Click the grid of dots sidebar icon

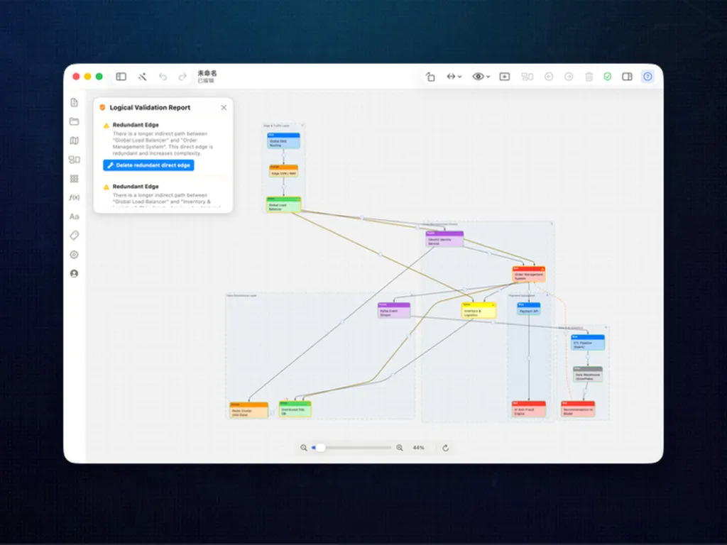click(x=74, y=178)
